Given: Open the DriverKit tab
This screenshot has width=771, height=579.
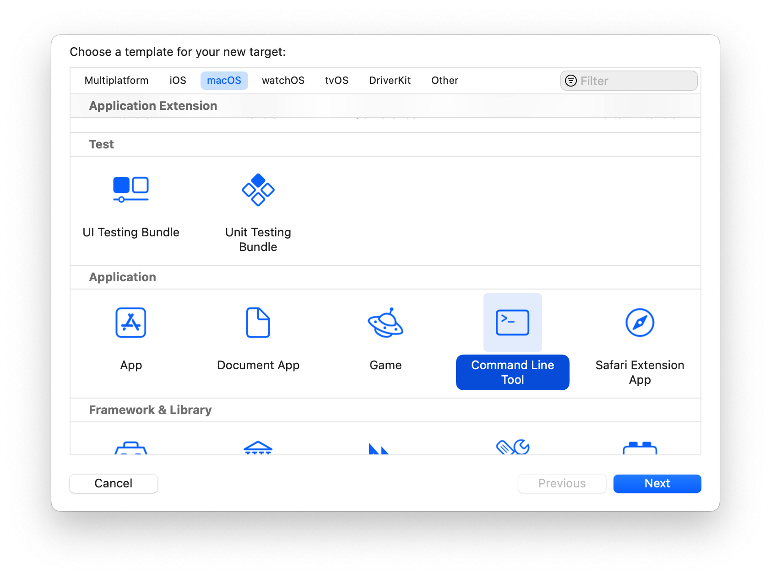Looking at the screenshot, I should [390, 81].
